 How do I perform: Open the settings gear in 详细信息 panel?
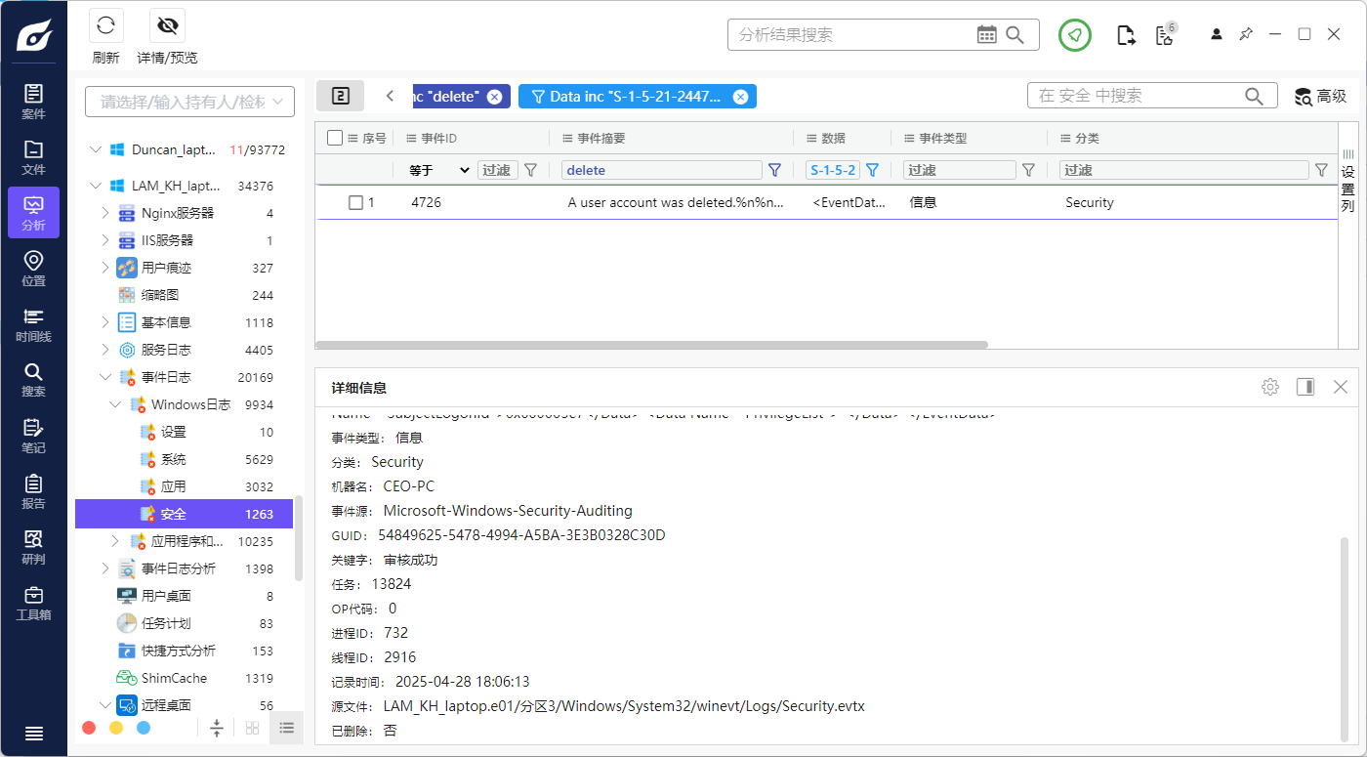[1269, 386]
